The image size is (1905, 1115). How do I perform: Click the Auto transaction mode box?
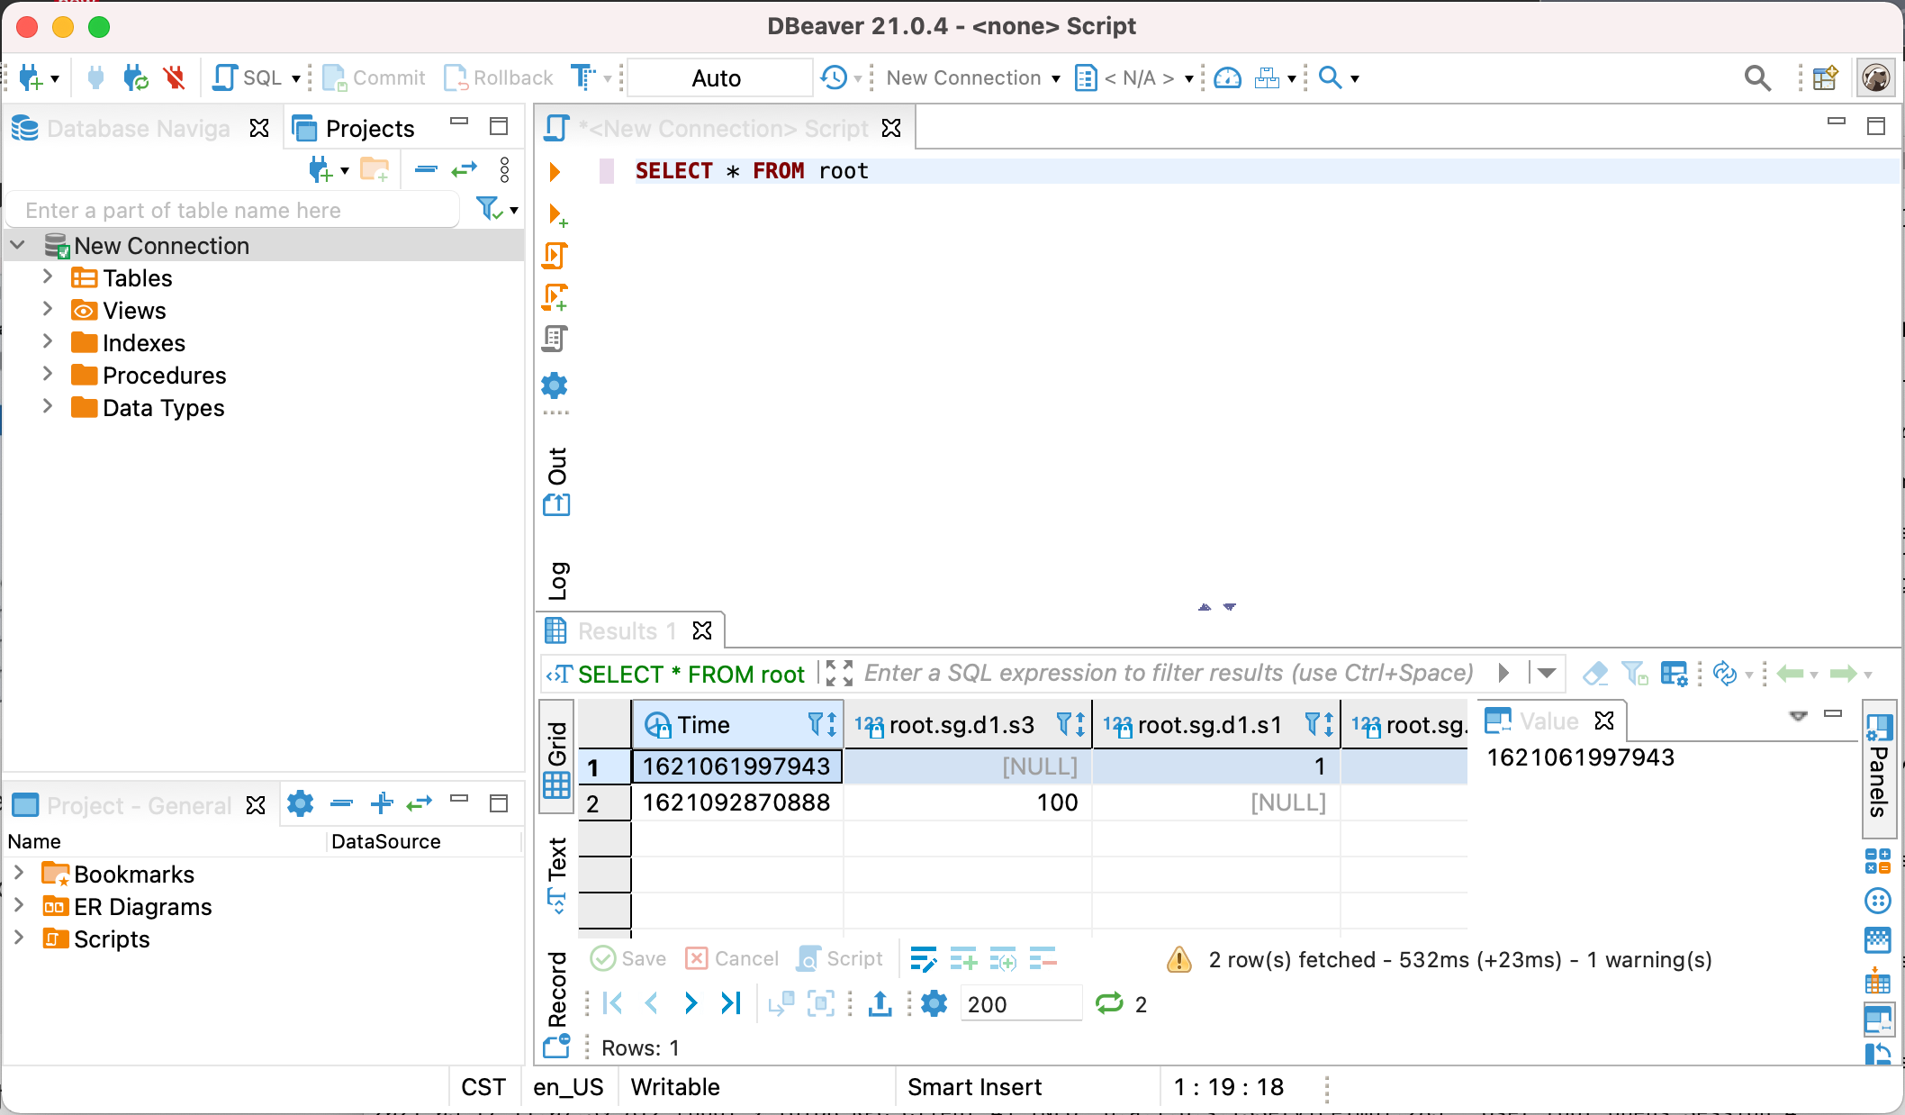click(x=718, y=78)
